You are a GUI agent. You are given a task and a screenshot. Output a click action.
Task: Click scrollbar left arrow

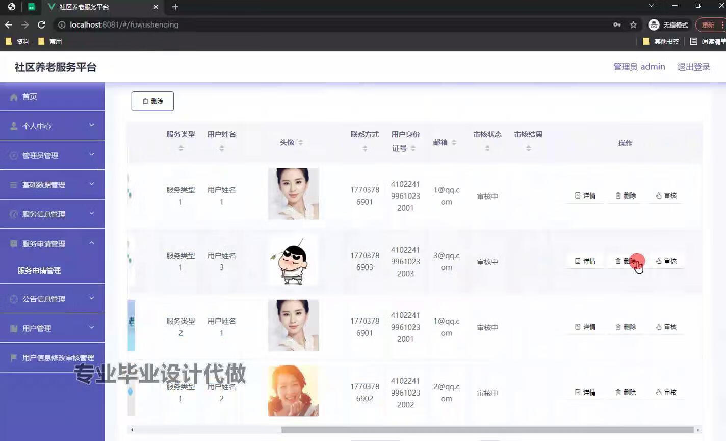(132, 430)
